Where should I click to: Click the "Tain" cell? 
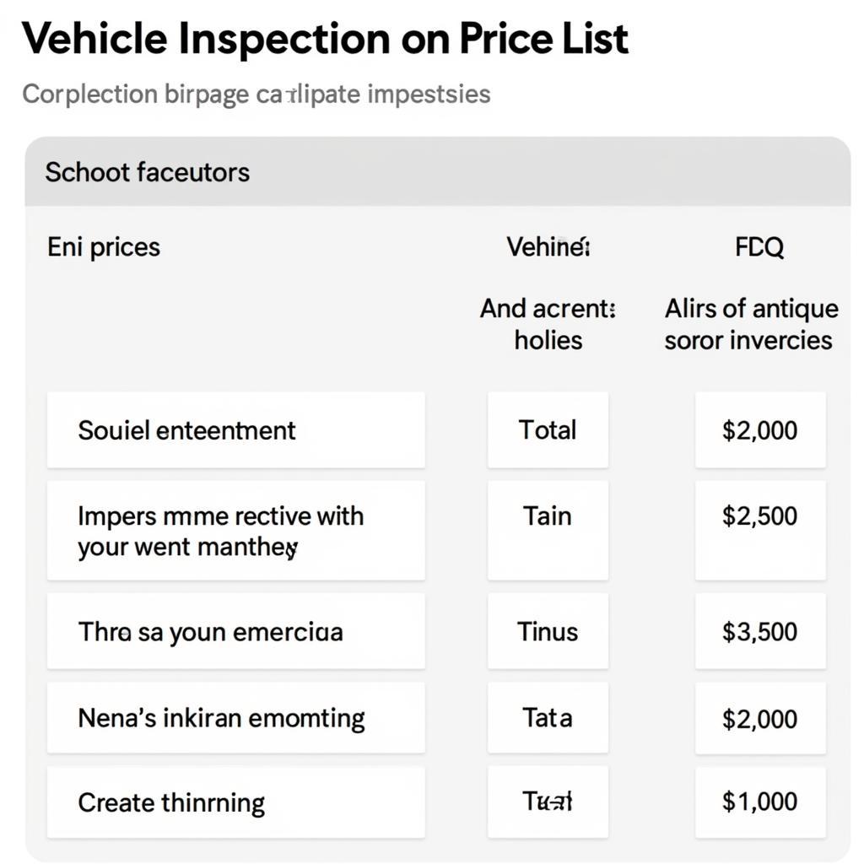548,516
